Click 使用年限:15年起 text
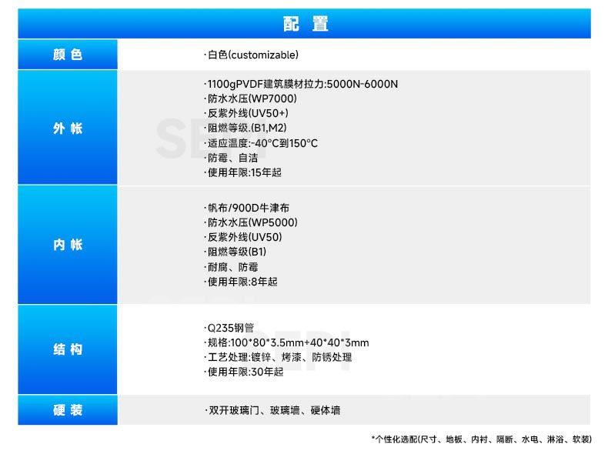This screenshot has width=608, height=471. tap(242, 172)
